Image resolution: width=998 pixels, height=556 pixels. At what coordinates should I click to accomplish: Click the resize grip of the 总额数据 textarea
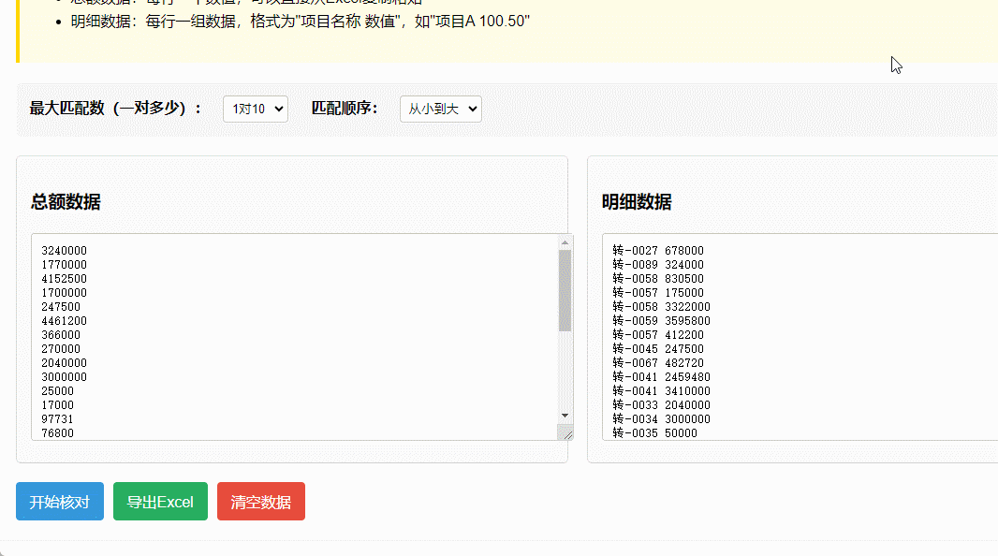click(567, 433)
